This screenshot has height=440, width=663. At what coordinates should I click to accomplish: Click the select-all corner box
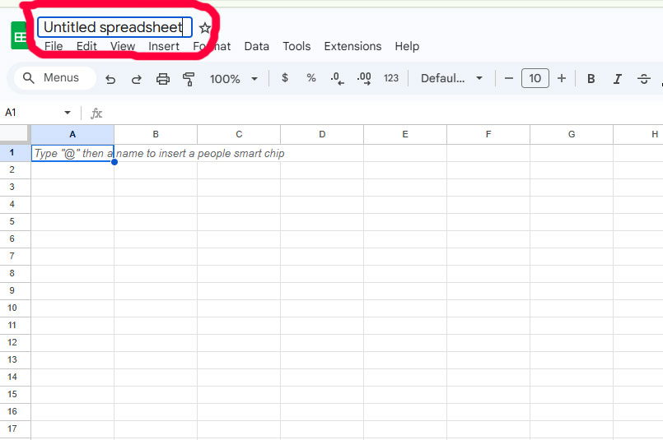click(x=15, y=134)
